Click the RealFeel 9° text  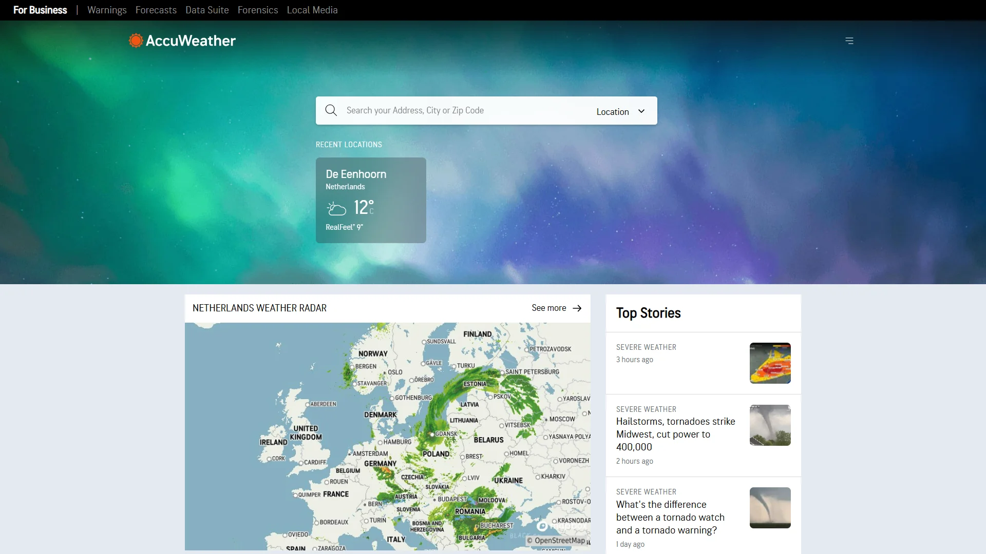(x=344, y=227)
